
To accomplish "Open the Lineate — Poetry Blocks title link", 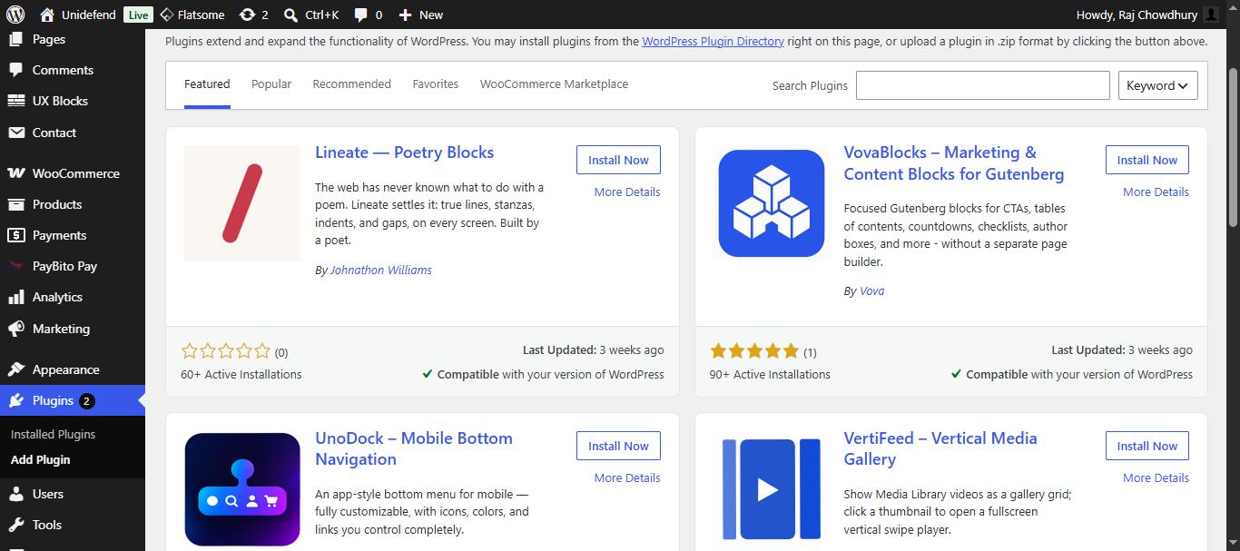I will click(404, 153).
